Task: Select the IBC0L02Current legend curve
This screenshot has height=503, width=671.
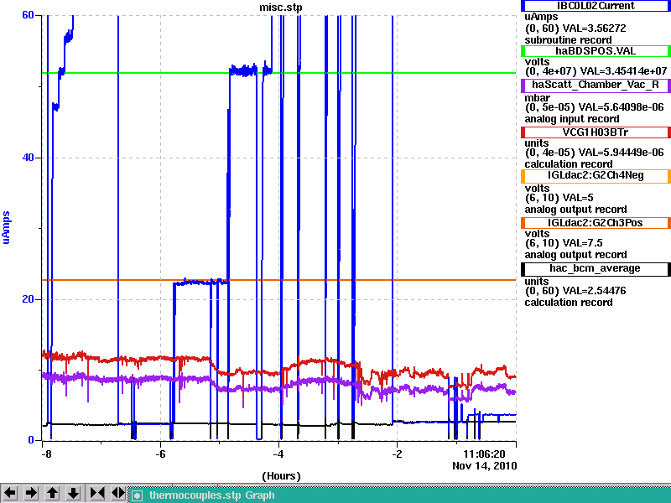Action: tap(596, 6)
